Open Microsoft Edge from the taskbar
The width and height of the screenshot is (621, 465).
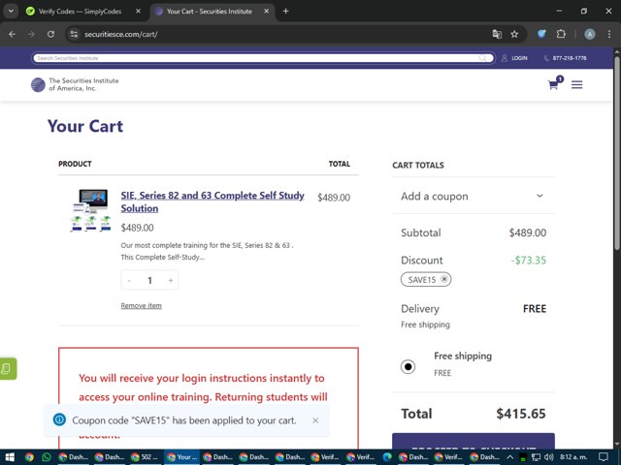[x=387, y=457]
